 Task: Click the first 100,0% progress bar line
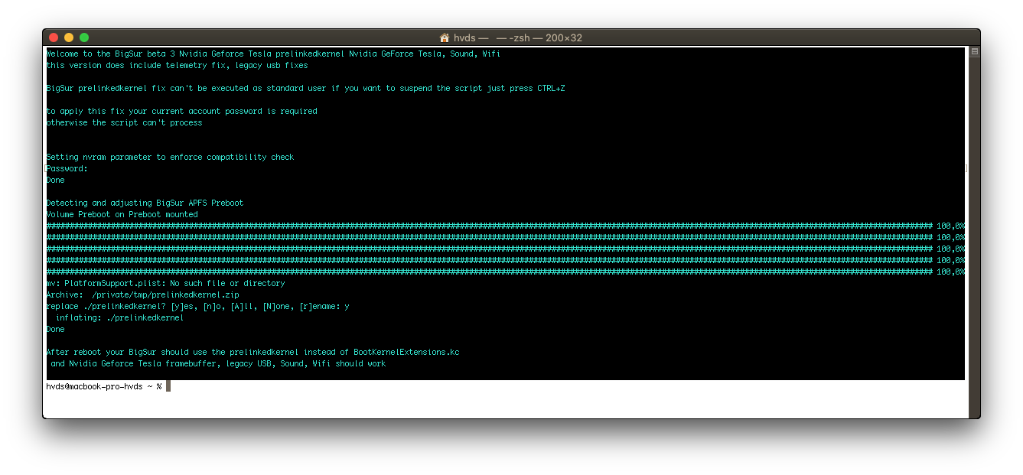coord(506,226)
